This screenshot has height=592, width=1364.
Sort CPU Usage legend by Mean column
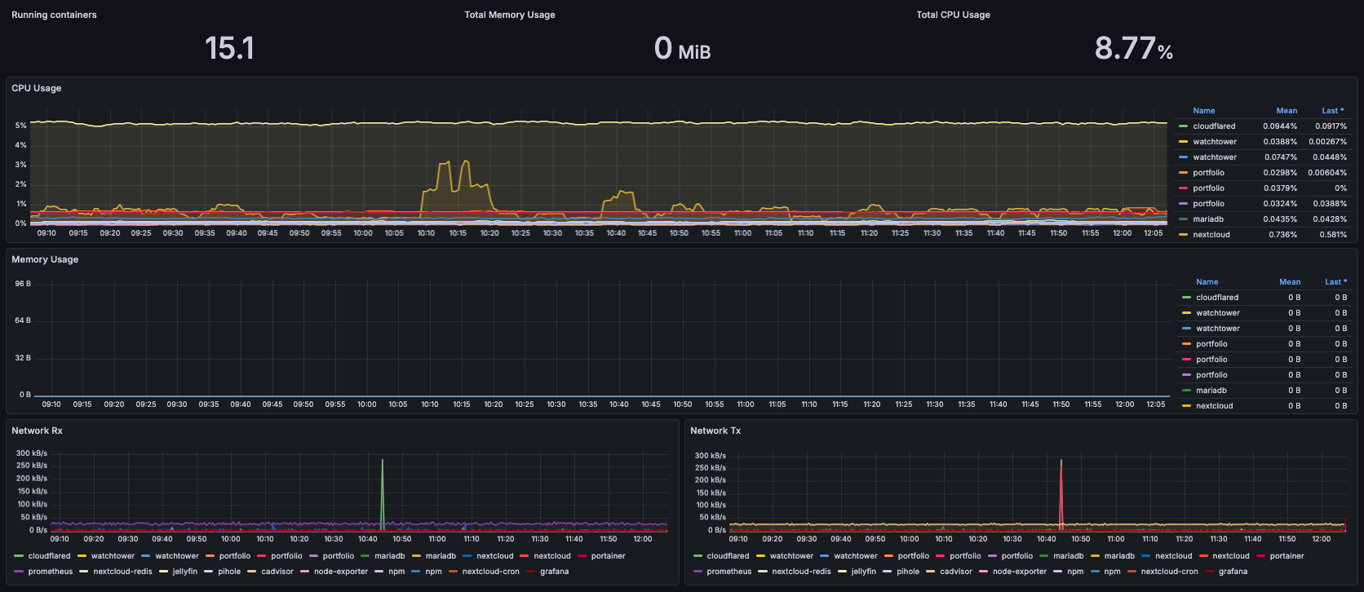tap(1286, 111)
